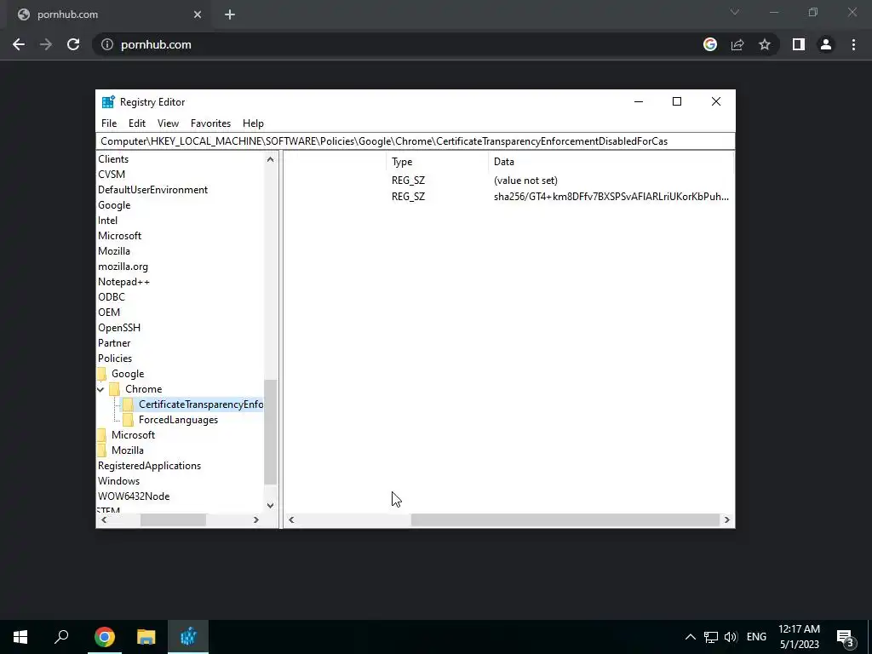Click the Registry Editor title icon
Image resolution: width=872 pixels, height=654 pixels.
[108, 102]
